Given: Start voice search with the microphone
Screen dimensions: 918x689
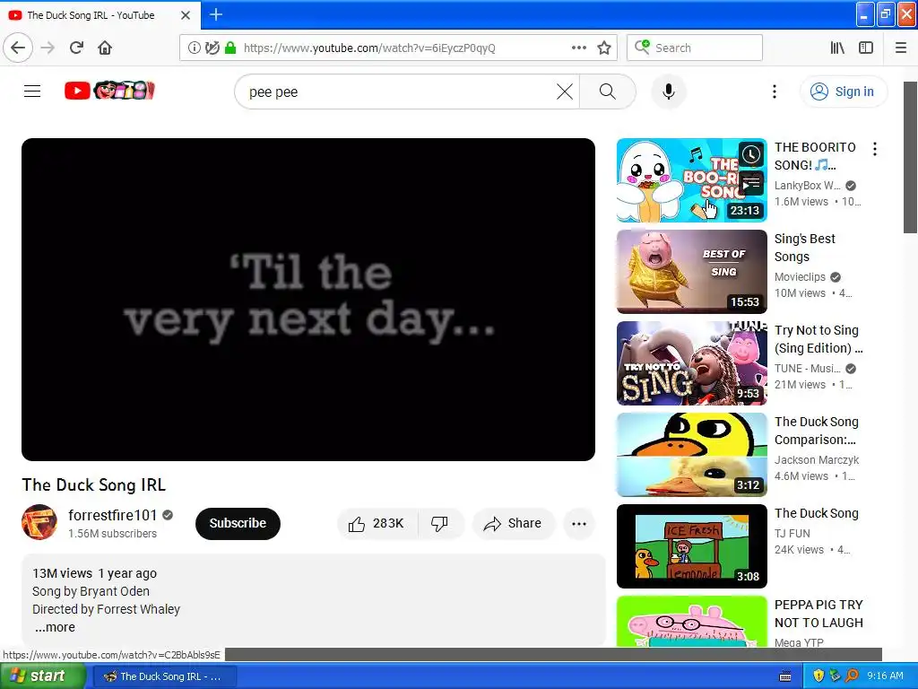Looking at the screenshot, I should (669, 92).
